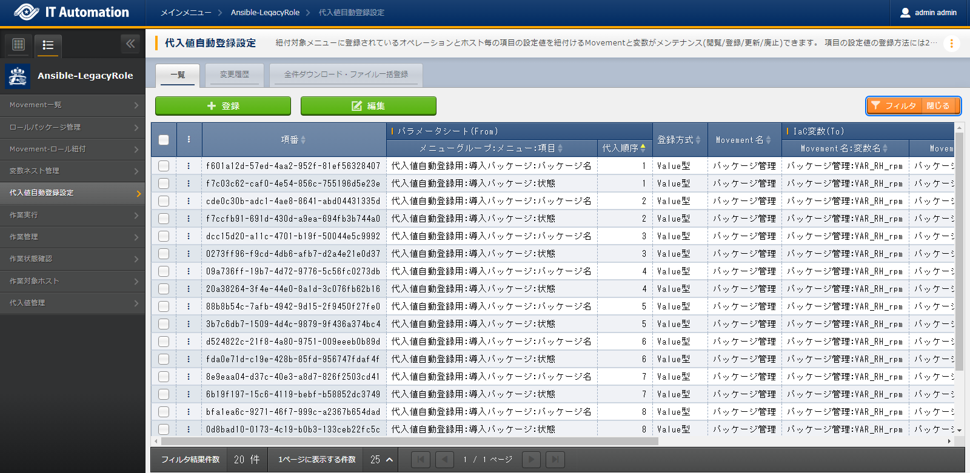The height and width of the screenshot is (473, 970).
Task: Switch sidebar to grid view icon
Action: click(x=18, y=44)
